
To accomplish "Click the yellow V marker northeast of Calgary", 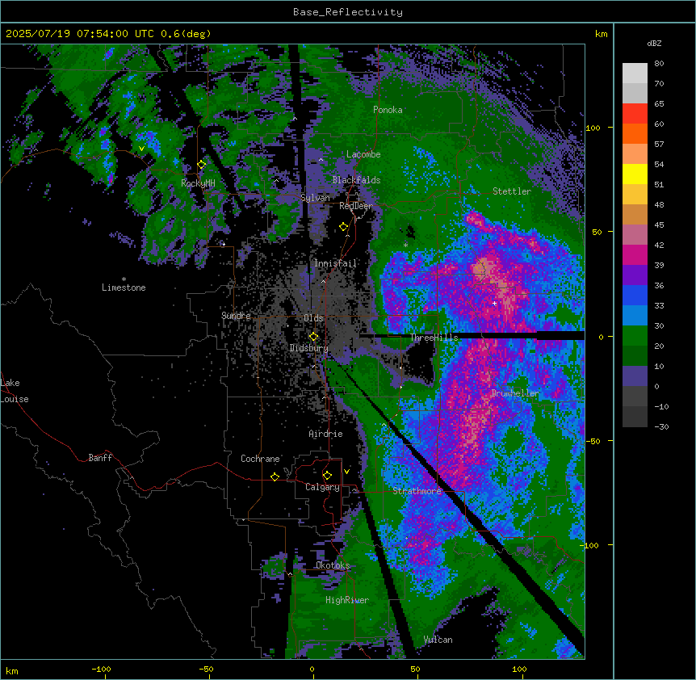I will click(x=346, y=472).
